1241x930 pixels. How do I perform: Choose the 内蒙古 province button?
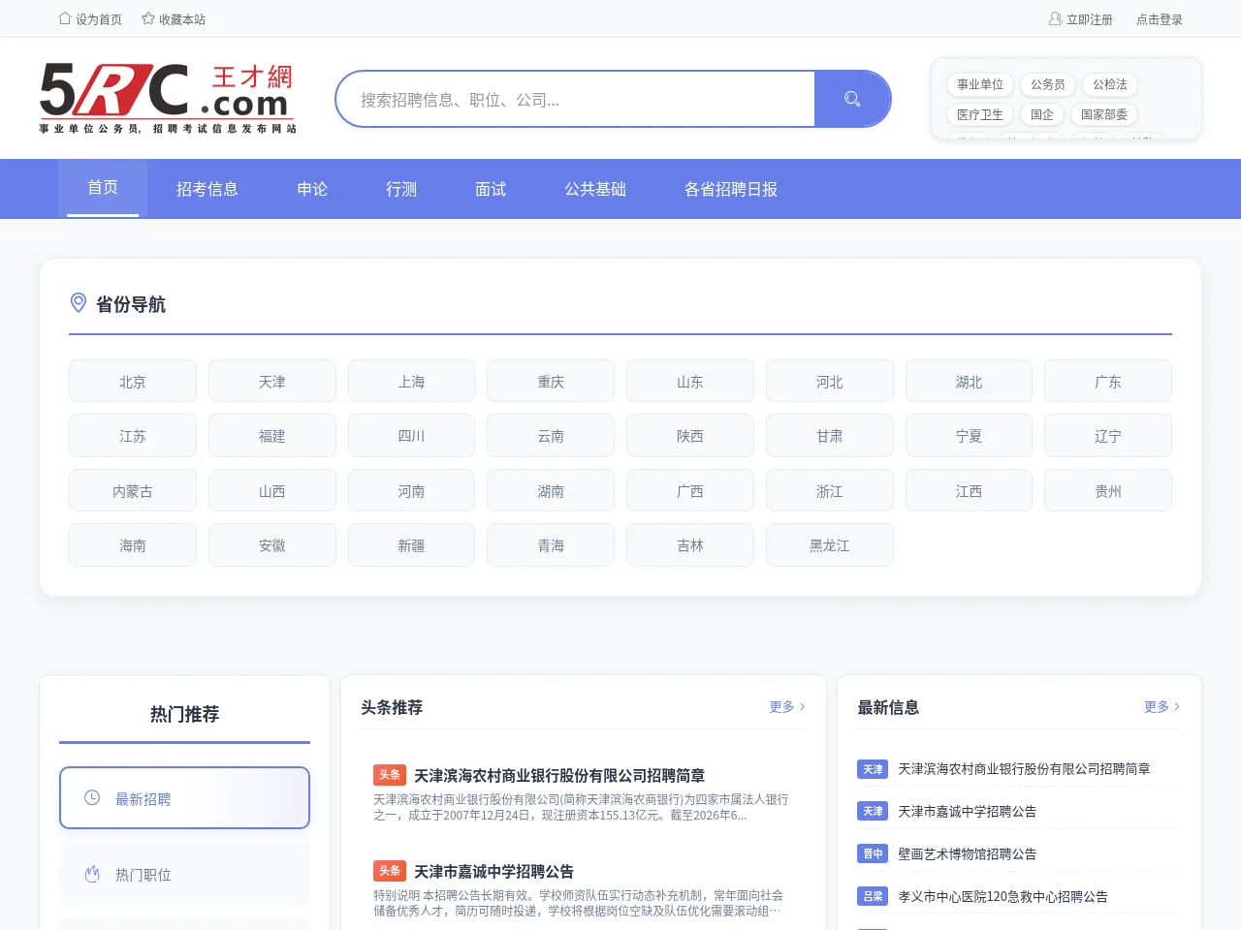[x=133, y=491]
